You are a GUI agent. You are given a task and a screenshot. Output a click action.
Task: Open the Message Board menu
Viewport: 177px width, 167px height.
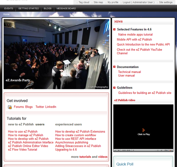click(x=66, y=8)
